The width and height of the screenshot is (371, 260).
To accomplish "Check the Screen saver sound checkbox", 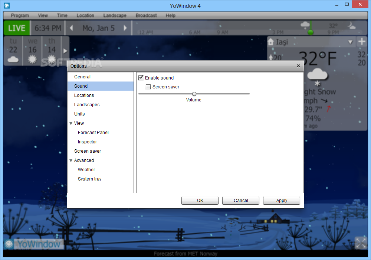I will (x=148, y=87).
